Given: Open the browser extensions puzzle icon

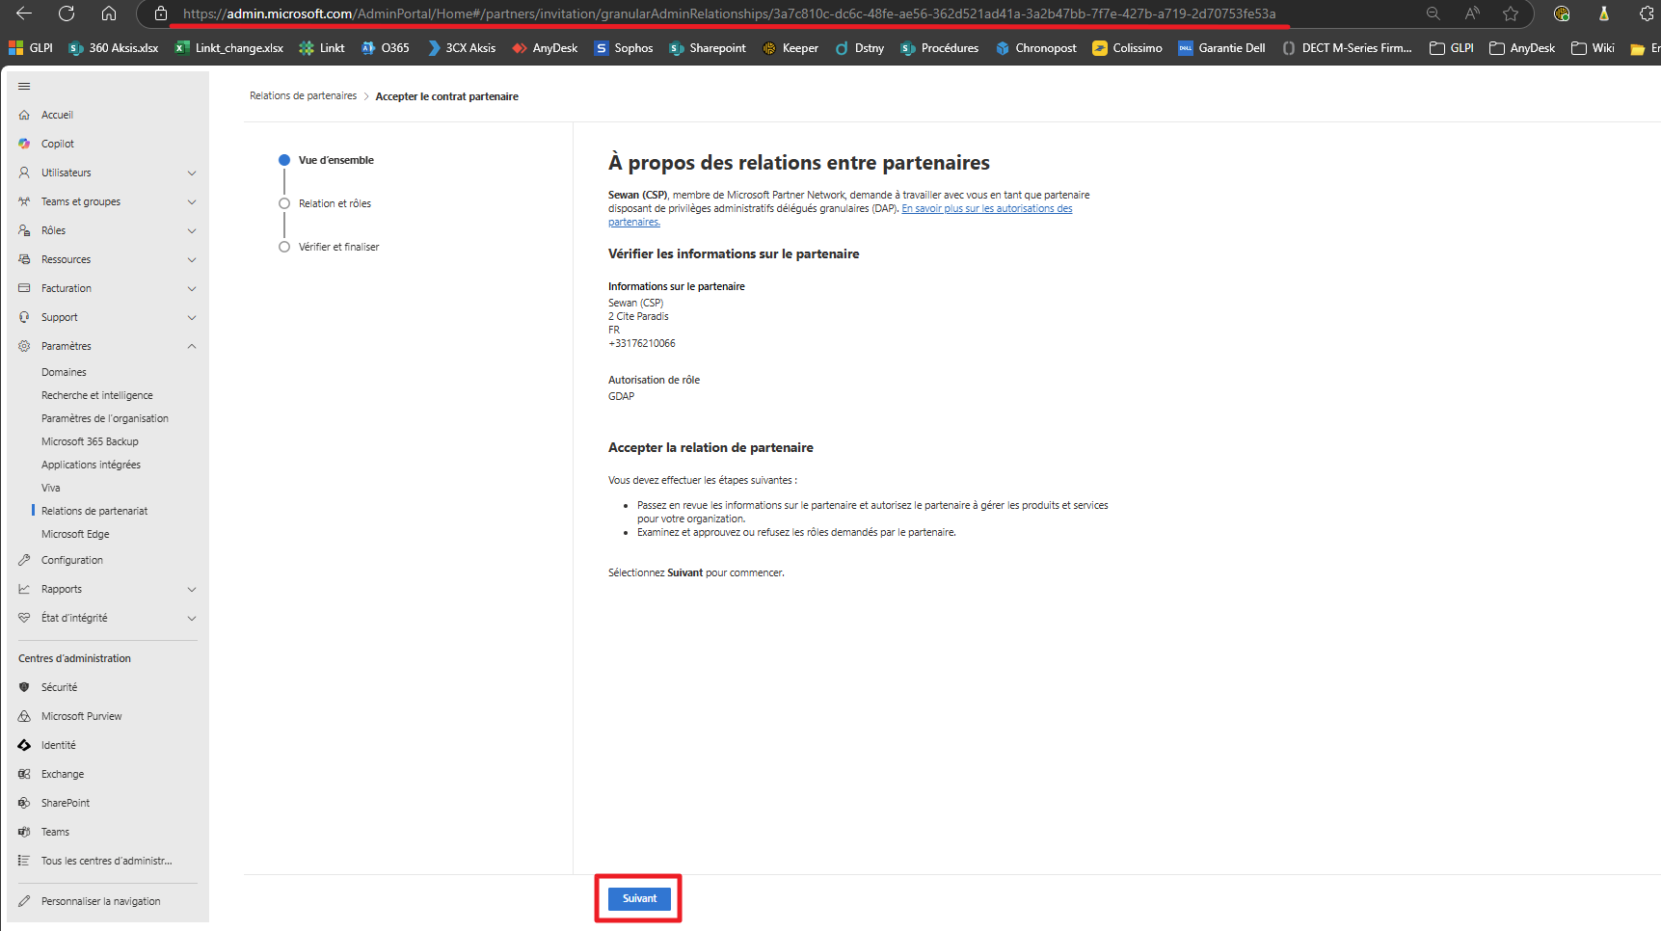Looking at the screenshot, I should (x=1647, y=13).
